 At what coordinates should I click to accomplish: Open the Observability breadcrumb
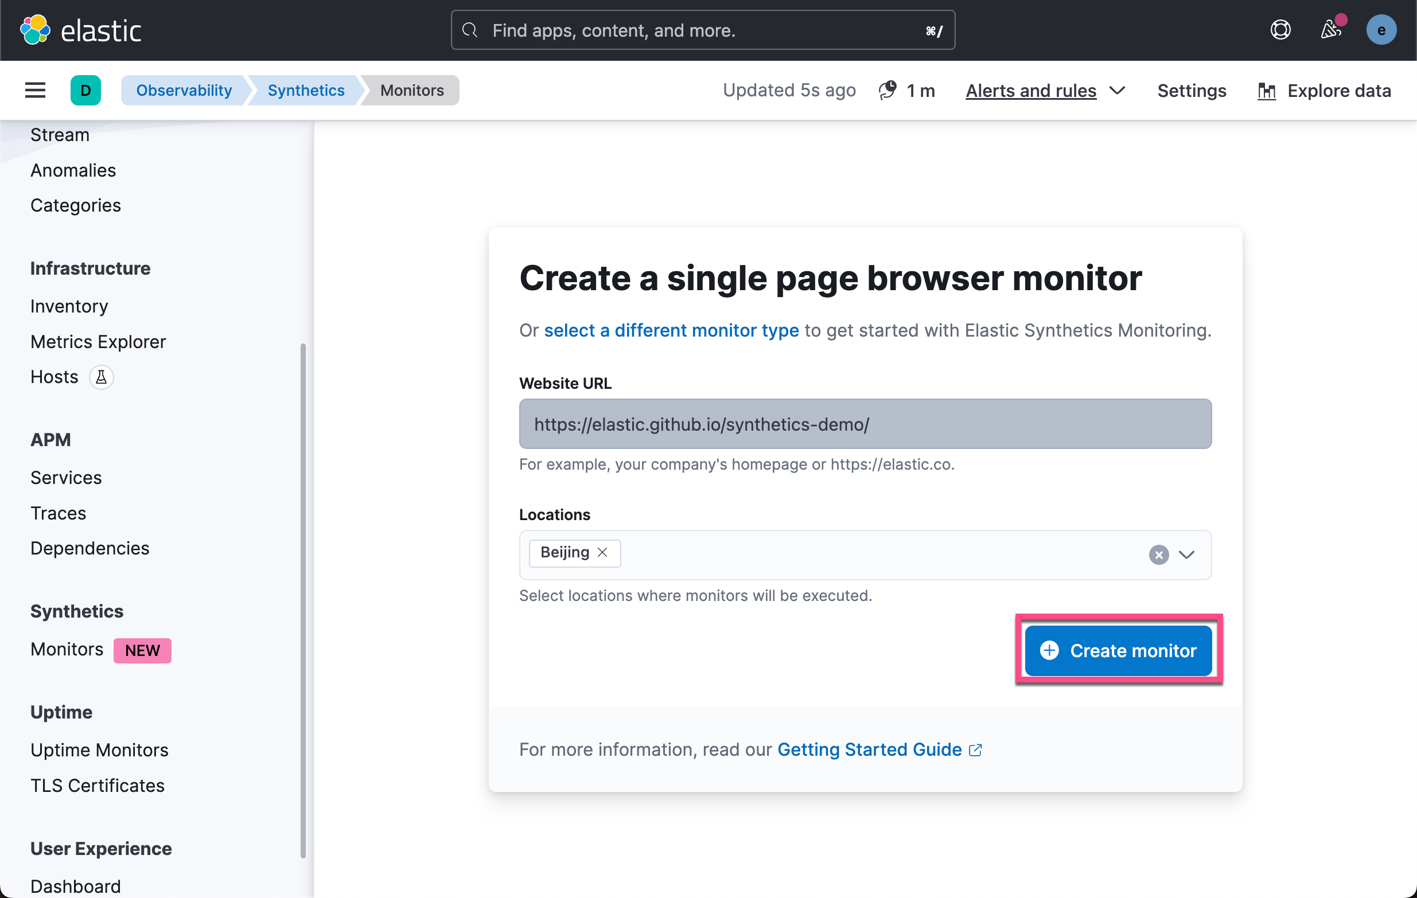[184, 90]
